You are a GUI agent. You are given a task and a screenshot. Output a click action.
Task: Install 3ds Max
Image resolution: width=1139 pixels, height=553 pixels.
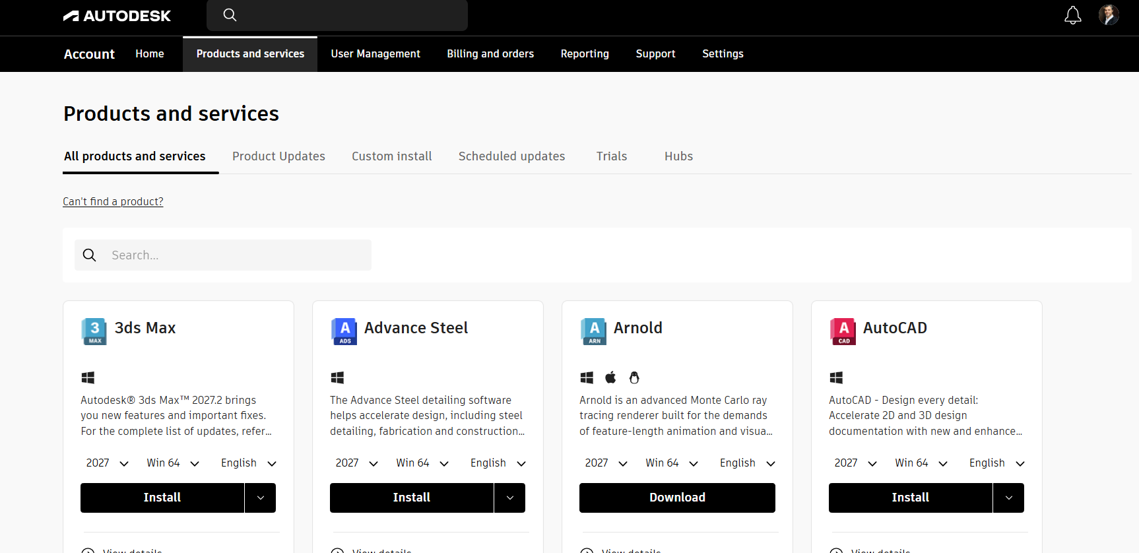pyautogui.click(x=162, y=498)
